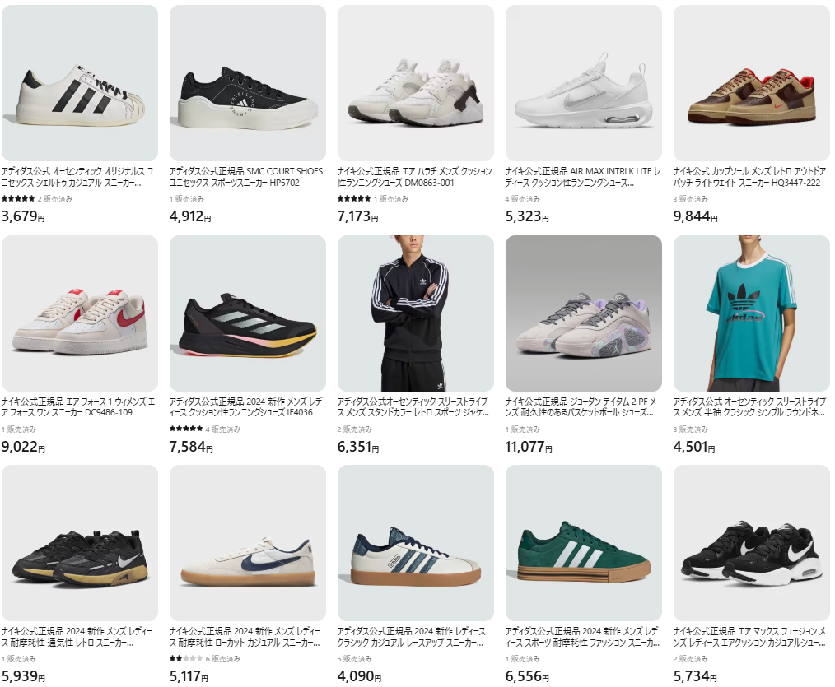835x687 pixels.
Task: Open the brown and tan Nike sneaker image
Action: pos(751,83)
